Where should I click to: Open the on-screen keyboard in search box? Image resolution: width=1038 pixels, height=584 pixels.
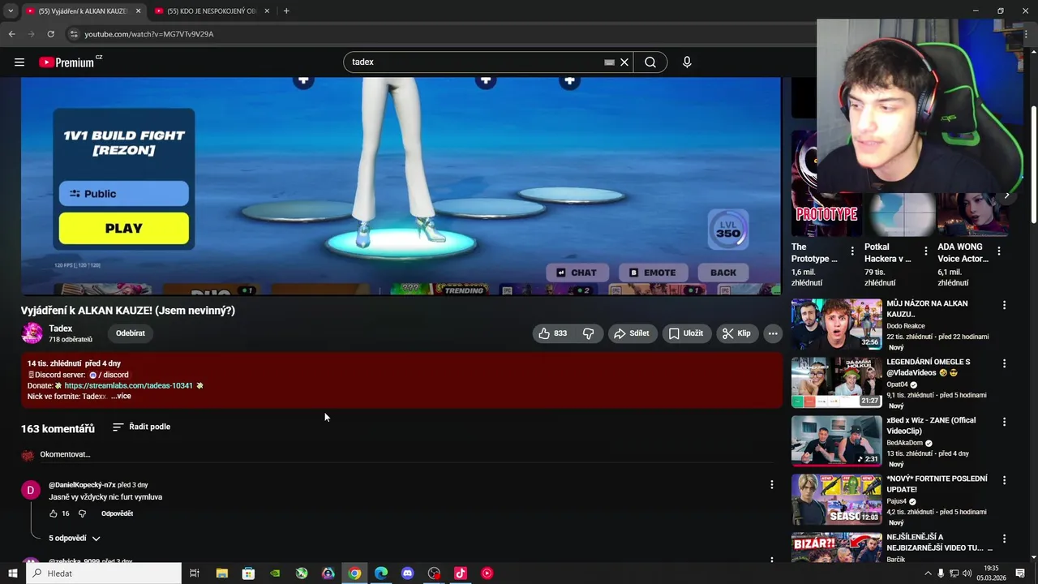(609, 62)
